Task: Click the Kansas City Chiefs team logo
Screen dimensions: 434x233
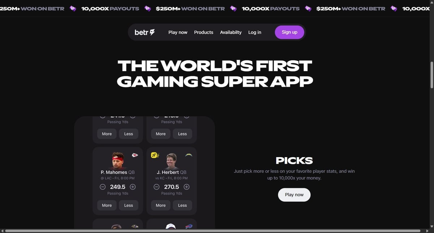Action: tap(135, 155)
